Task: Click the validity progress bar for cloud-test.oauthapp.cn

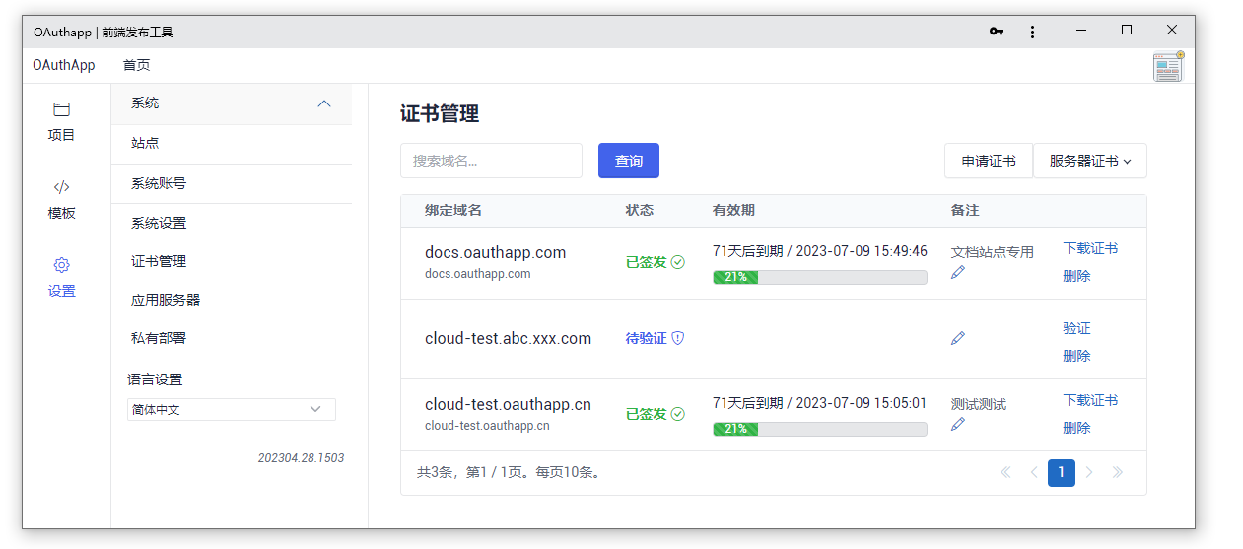Action: coord(820,429)
